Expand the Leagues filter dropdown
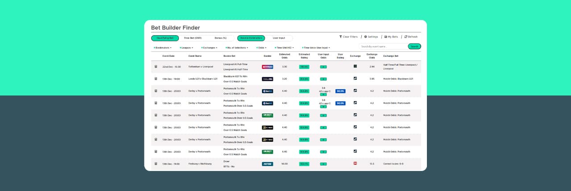 186,48
